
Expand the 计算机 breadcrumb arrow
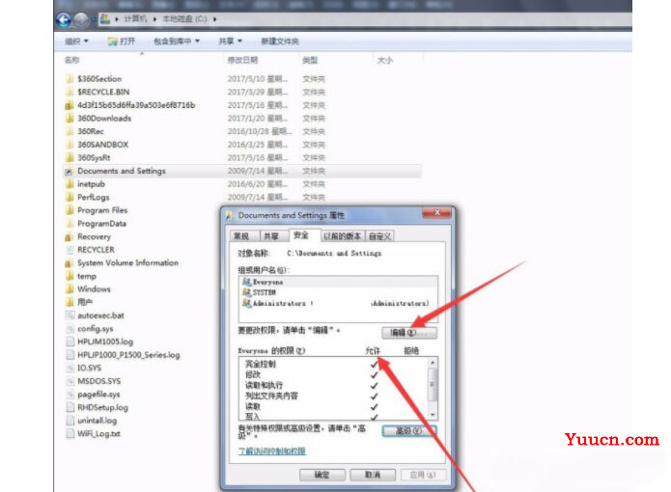point(154,19)
